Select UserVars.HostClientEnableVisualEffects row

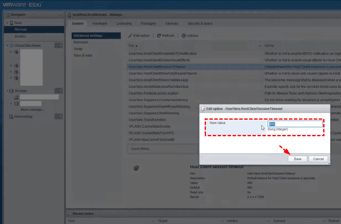(x=234, y=60)
